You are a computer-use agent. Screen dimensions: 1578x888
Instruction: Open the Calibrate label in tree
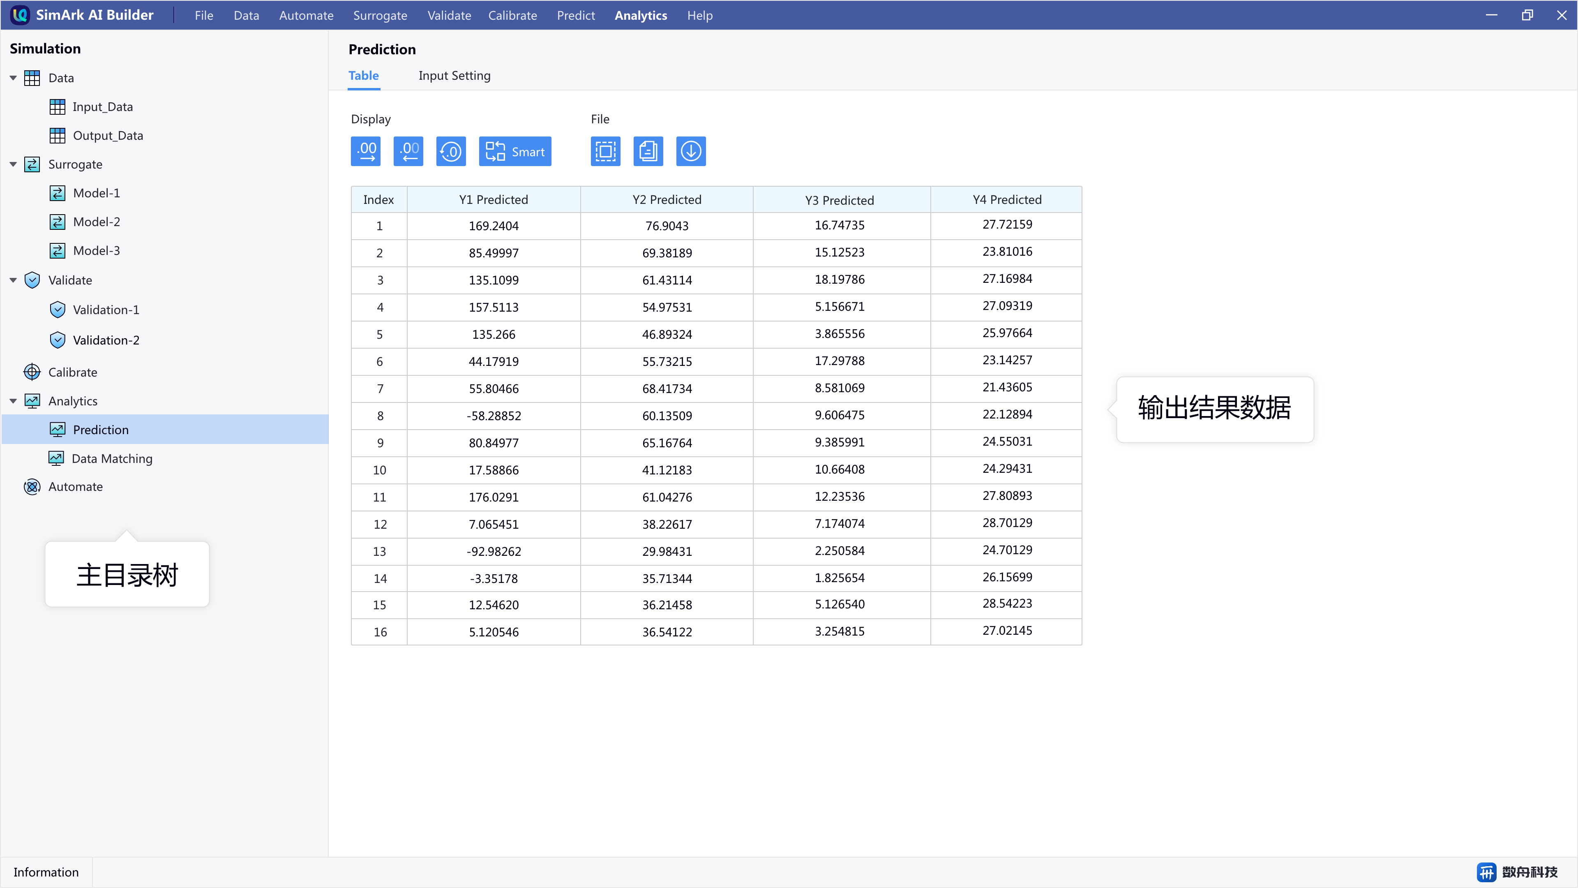tap(72, 372)
